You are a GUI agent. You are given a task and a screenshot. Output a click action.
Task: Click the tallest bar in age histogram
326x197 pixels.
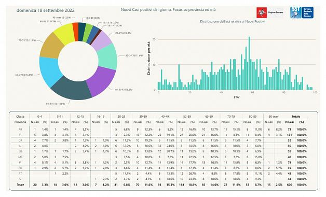click(249, 63)
